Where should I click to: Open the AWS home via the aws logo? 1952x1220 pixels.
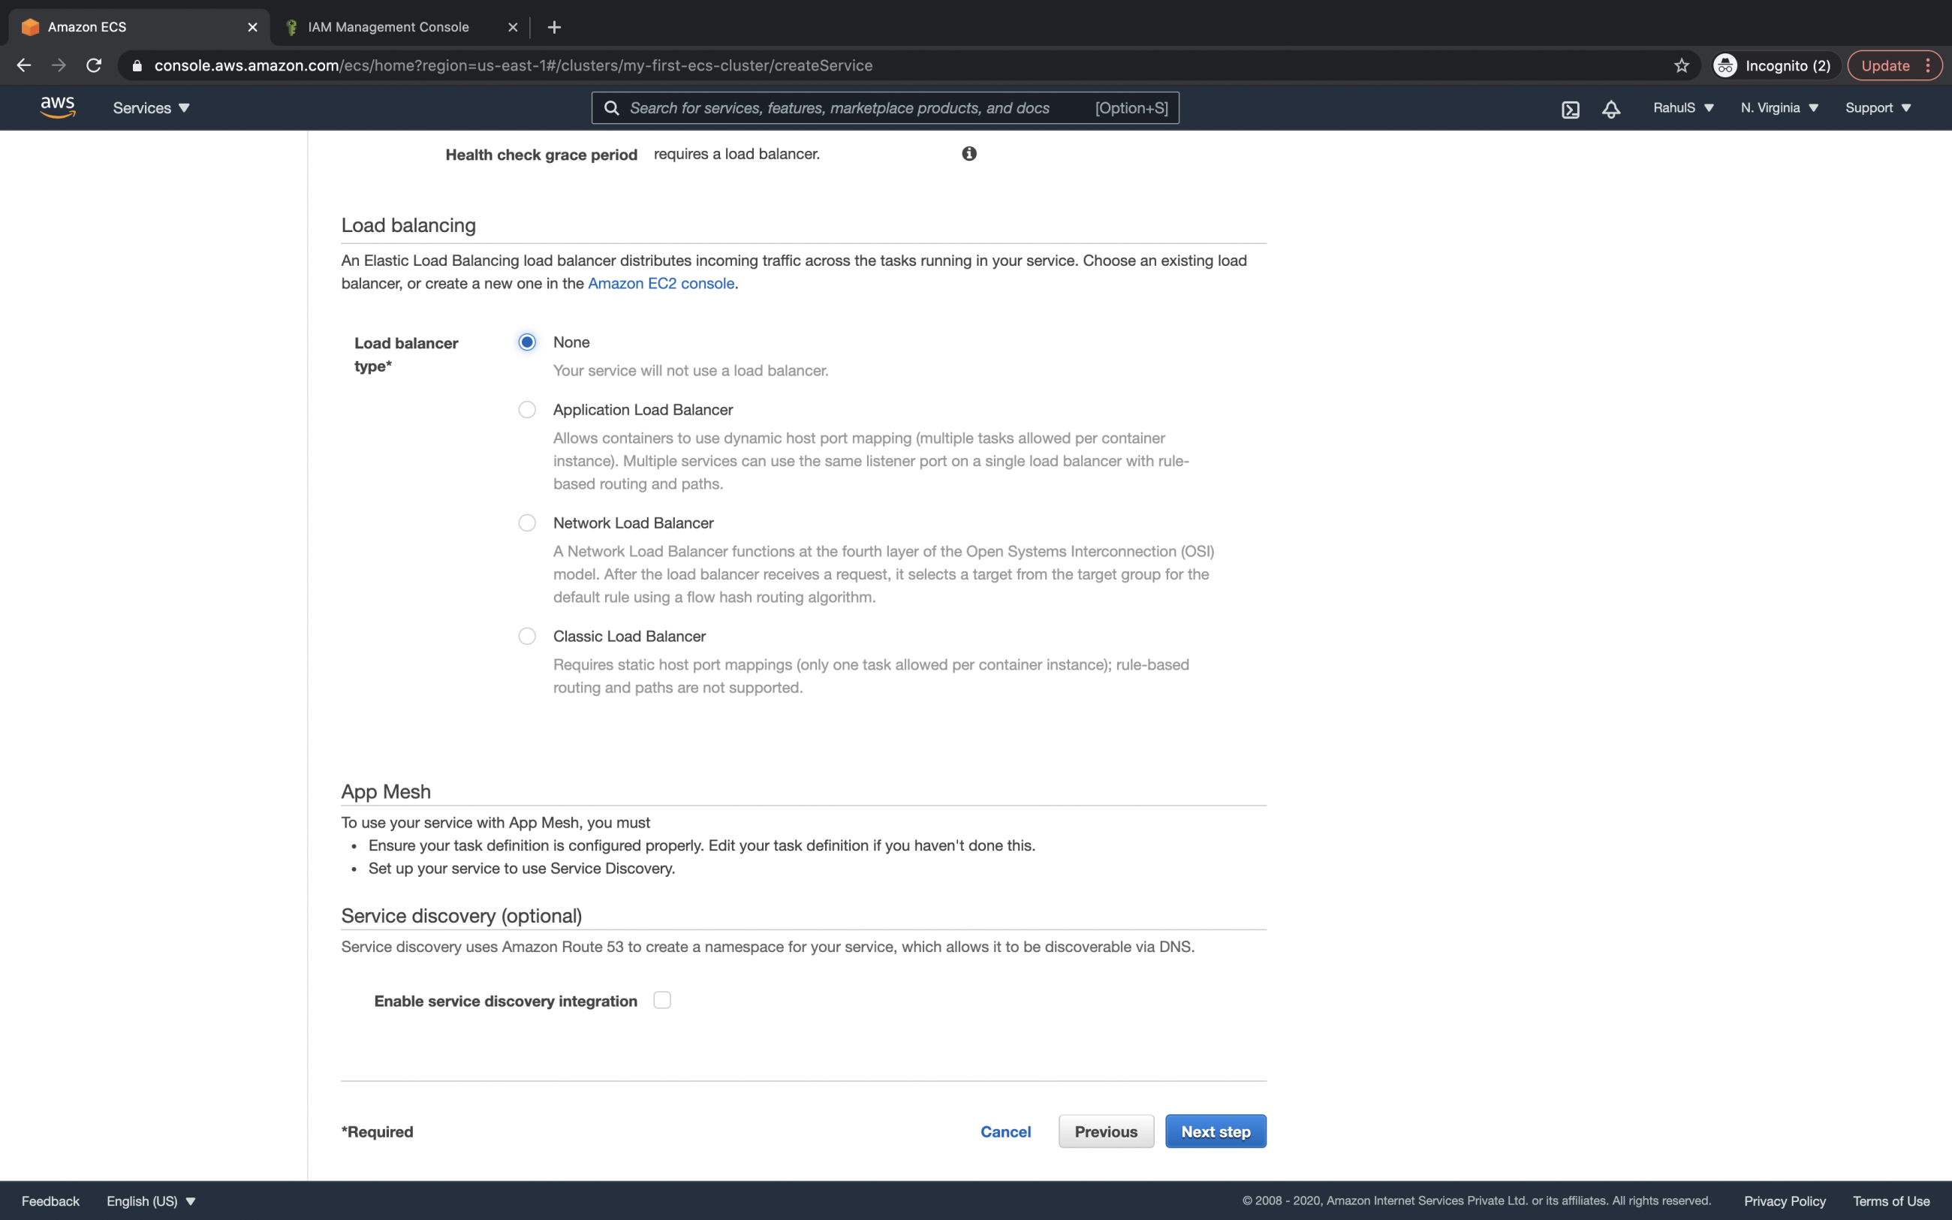pos(56,107)
